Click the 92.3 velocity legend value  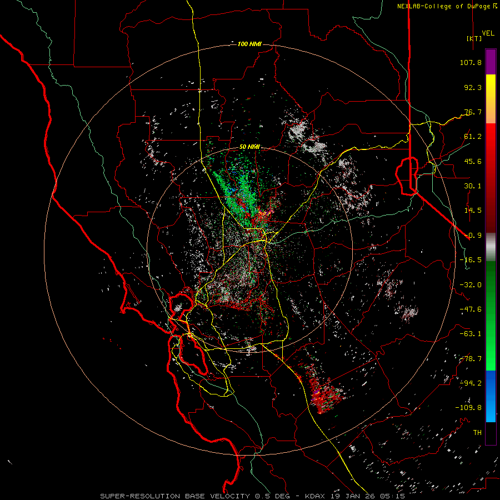[473, 87]
